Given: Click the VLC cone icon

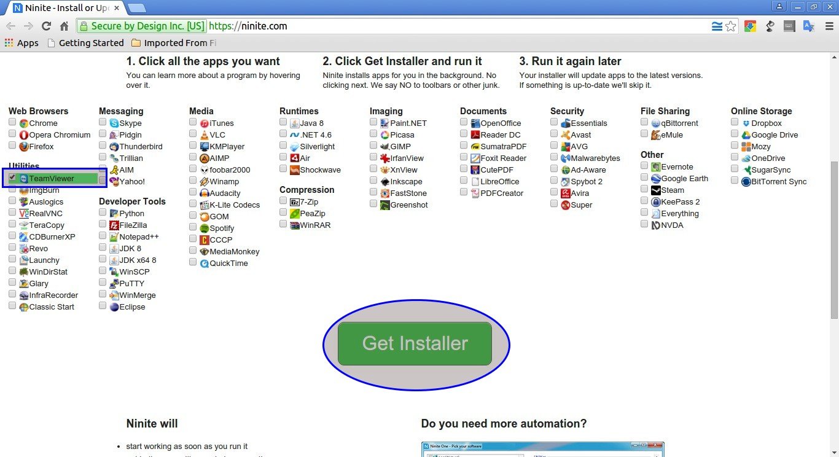Looking at the screenshot, I should (x=205, y=135).
